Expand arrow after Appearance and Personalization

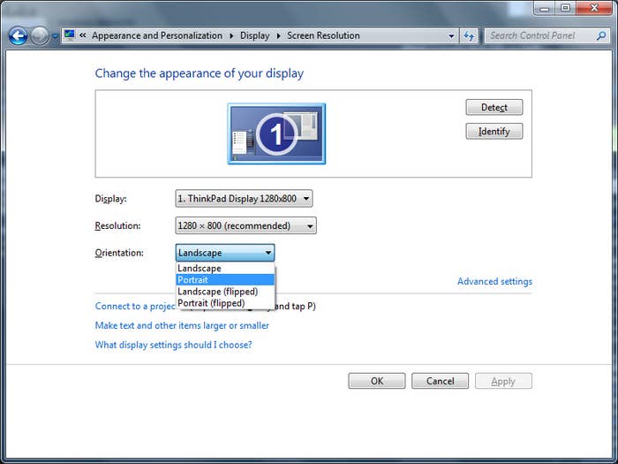(231, 36)
